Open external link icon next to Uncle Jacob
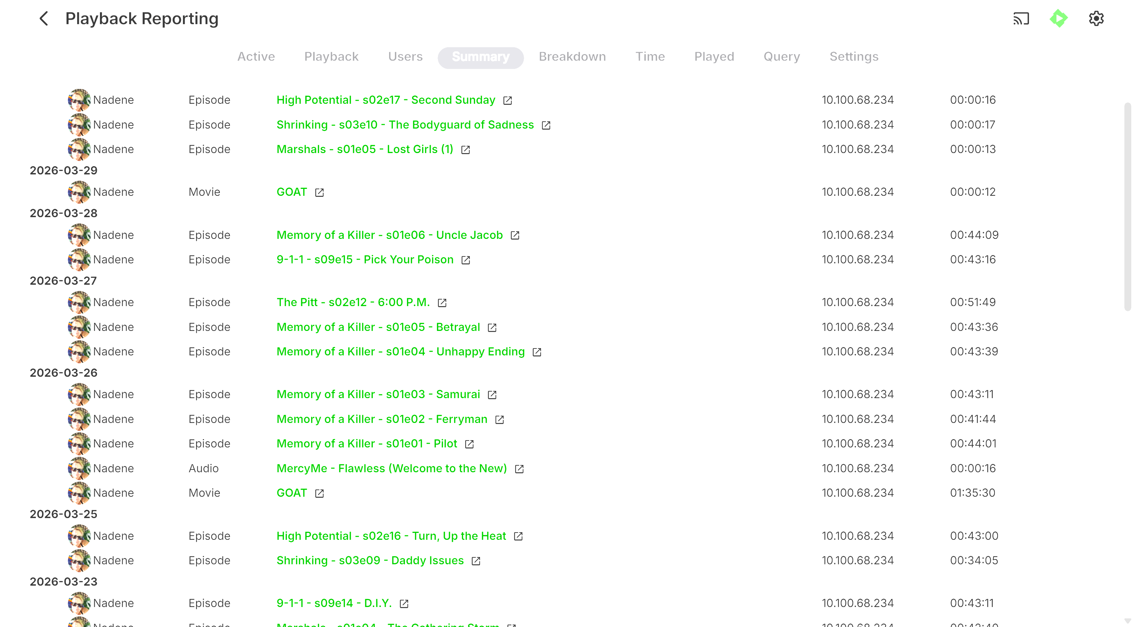Image resolution: width=1133 pixels, height=627 pixels. [515, 235]
